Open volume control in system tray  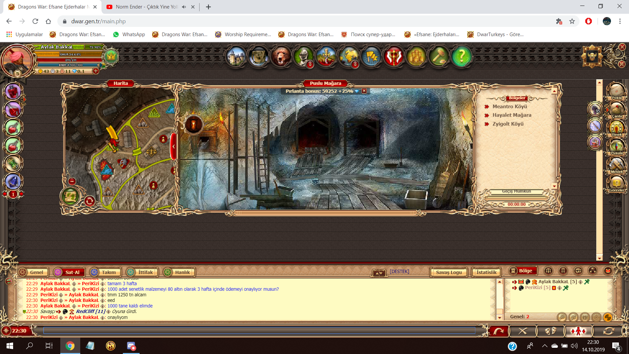pos(574,346)
